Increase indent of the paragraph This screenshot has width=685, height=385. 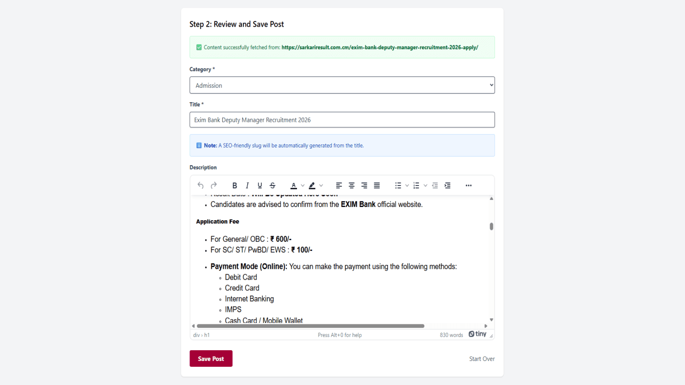[x=447, y=186]
